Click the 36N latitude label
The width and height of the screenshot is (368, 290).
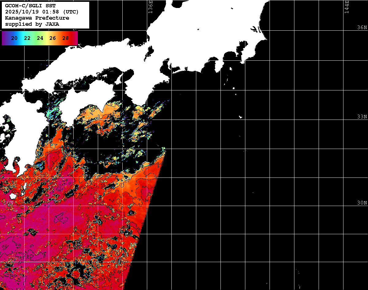[x=362, y=28]
